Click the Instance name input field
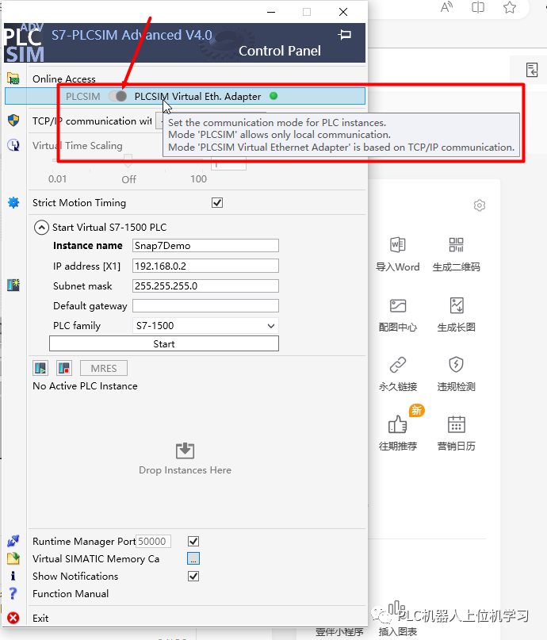The width and height of the screenshot is (547, 640). [x=205, y=246]
